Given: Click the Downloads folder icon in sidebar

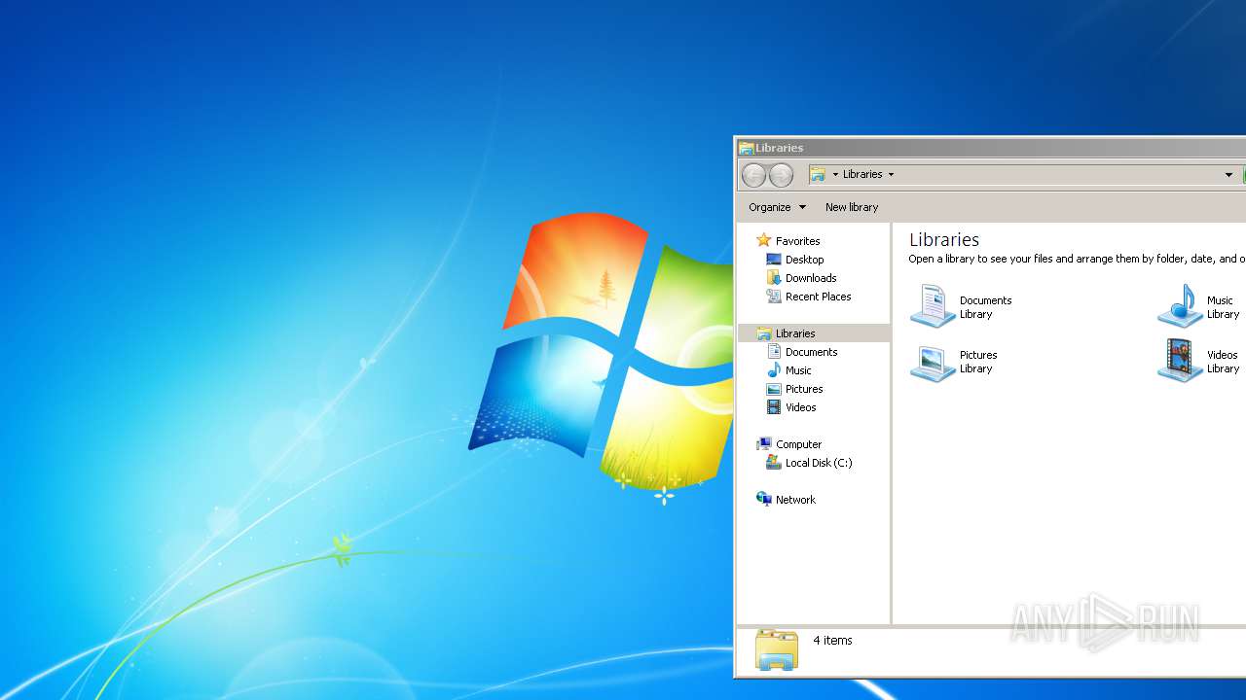Looking at the screenshot, I should [x=774, y=278].
